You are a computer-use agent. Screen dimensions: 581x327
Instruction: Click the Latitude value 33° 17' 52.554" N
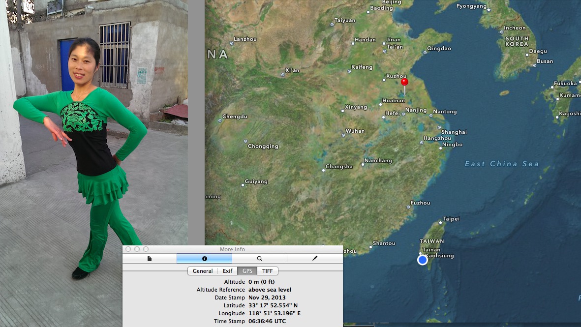pyautogui.click(x=273, y=305)
